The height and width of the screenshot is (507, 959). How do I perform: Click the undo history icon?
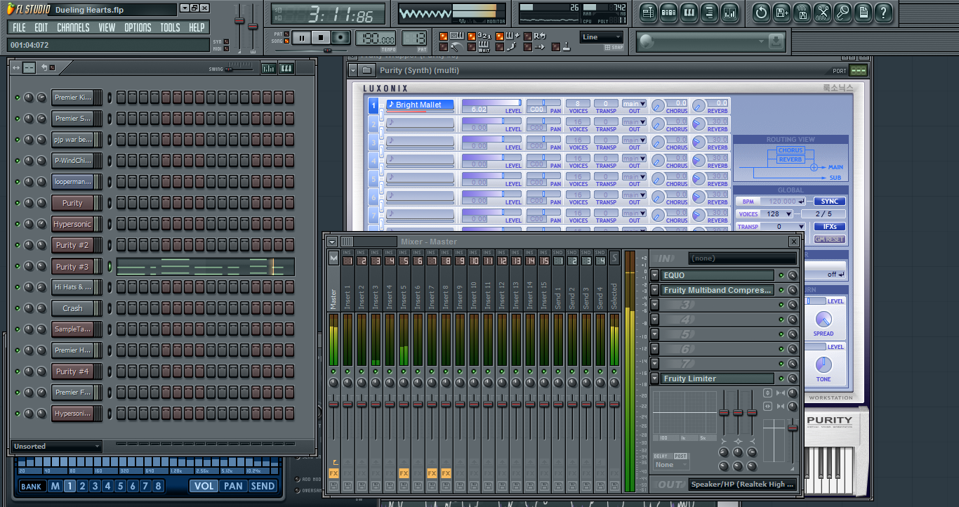click(761, 12)
